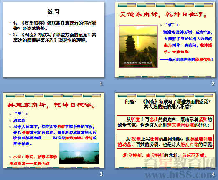
Task: Click the sunset pagoda photo on slide 2
Action: tap(138, 47)
